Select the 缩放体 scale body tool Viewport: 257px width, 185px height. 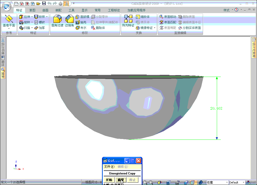point(143,17)
